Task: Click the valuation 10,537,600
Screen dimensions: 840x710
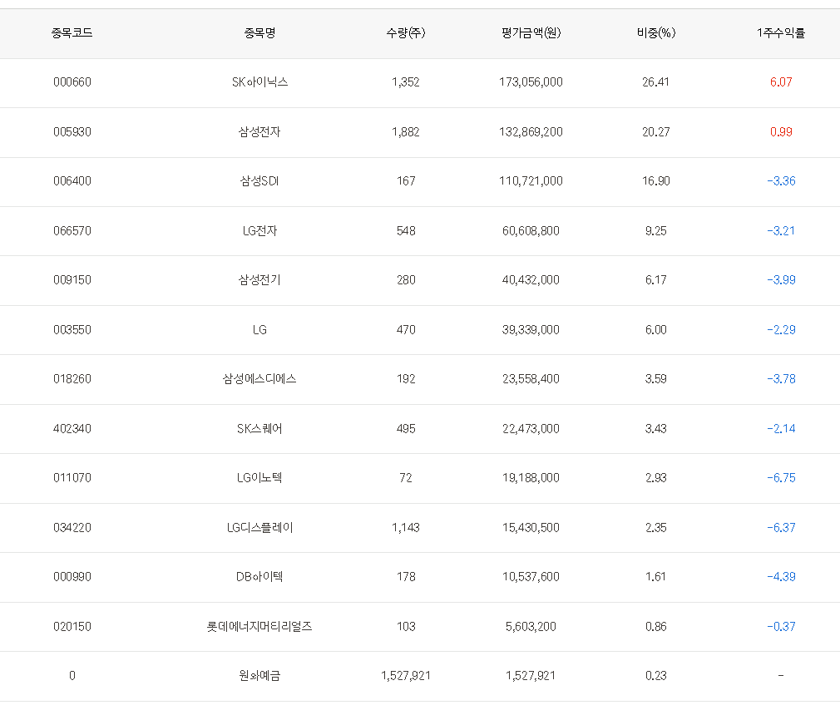Action: click(531, 577)
